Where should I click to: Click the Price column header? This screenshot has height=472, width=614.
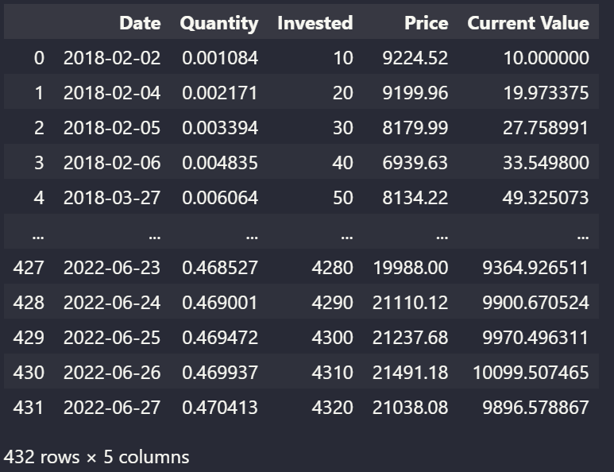pyautogui.click(x=426, y=23)
